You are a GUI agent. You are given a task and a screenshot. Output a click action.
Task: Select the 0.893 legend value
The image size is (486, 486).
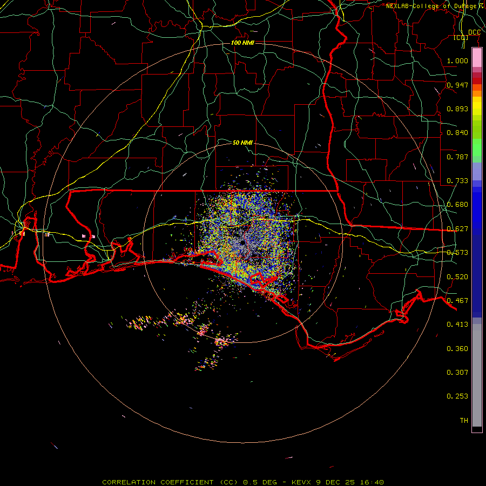(x=457, y=109)
